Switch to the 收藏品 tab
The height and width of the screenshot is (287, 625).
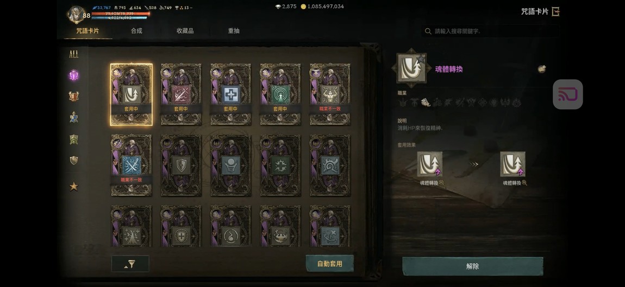(185, 30)
